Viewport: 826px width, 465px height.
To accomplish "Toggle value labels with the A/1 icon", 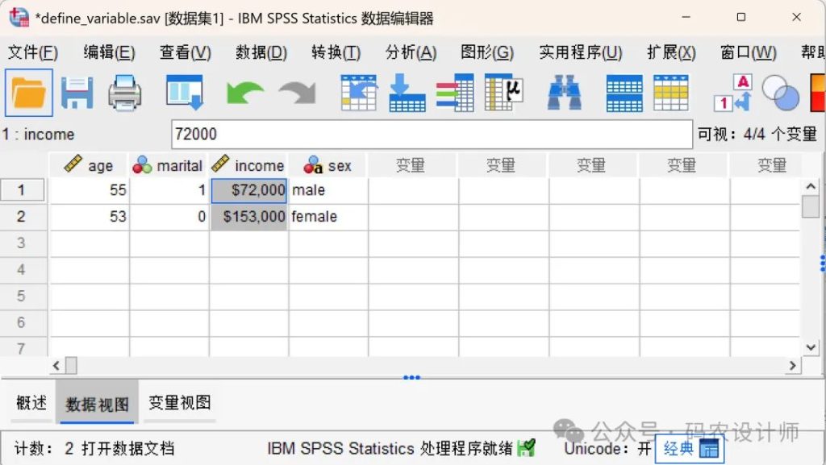I will click(x=732, y=93).
